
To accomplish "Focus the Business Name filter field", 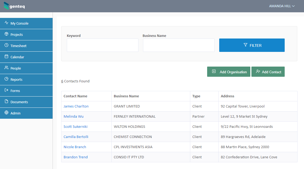I will (179, 45).
